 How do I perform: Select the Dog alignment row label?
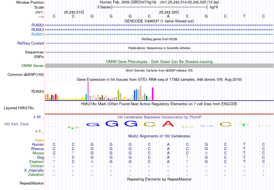pos(41,158)
